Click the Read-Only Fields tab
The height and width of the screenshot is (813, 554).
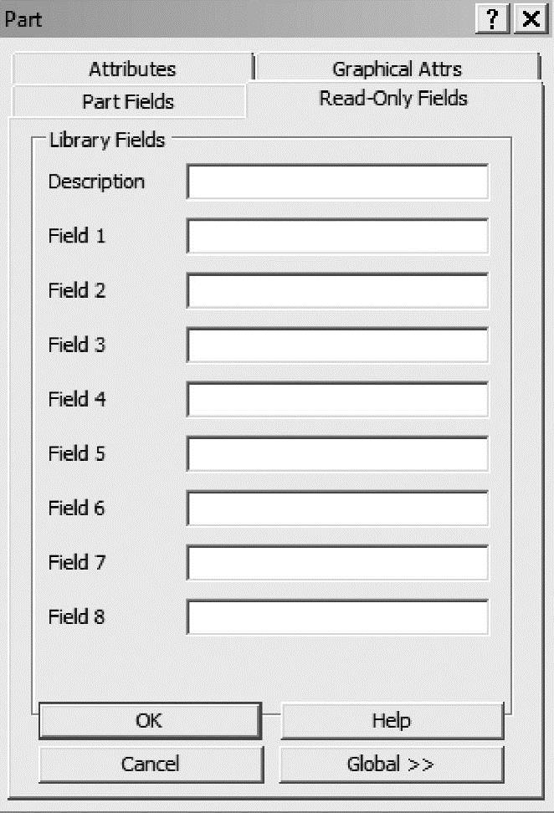393,99
